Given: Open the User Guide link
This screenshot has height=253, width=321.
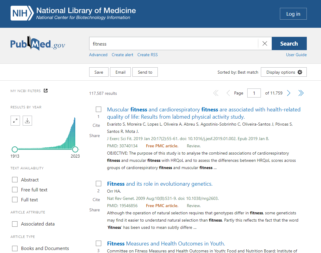Looking at the screenshot, I should 296,55.
